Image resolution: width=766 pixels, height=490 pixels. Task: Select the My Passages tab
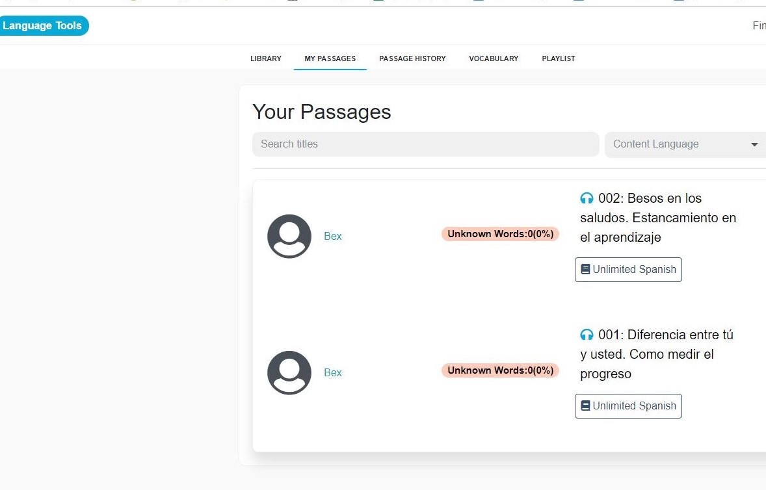coord(330,58)
